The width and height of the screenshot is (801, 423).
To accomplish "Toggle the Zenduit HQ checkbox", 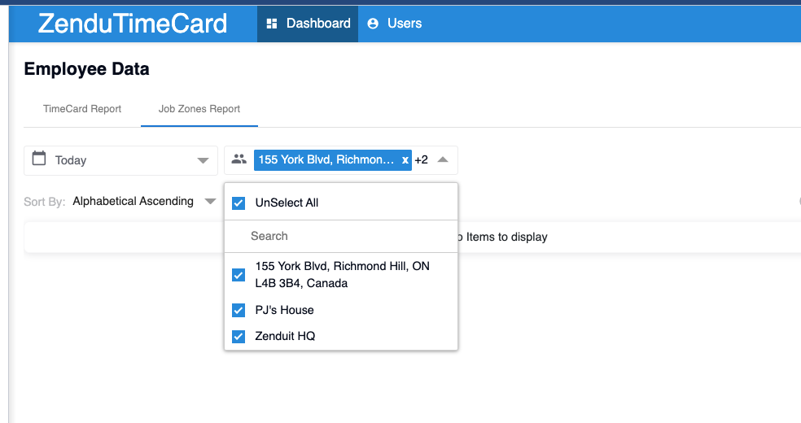I will click(239, 337).
